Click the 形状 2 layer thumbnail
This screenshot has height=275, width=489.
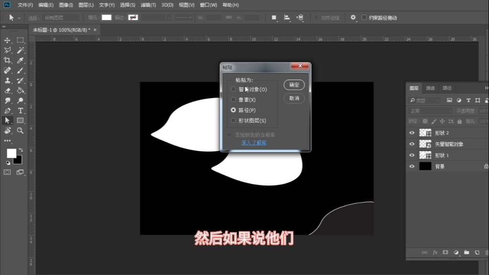(425, 132)
